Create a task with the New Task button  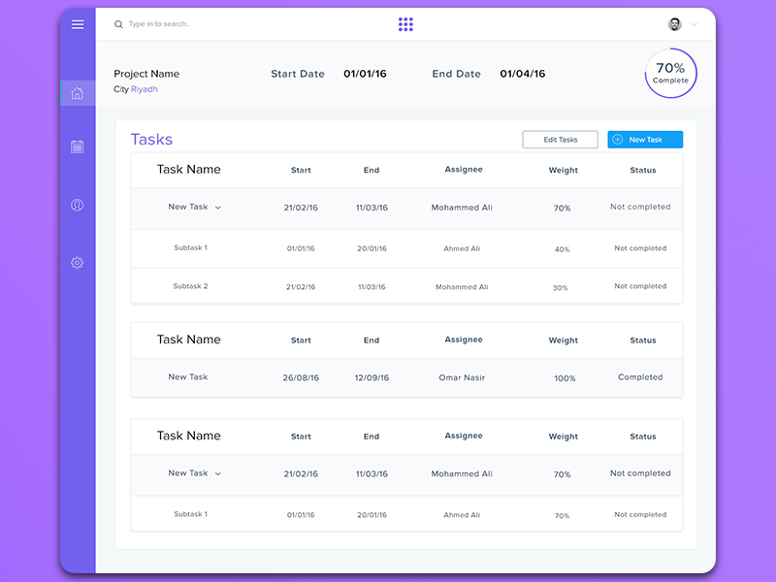645,139
